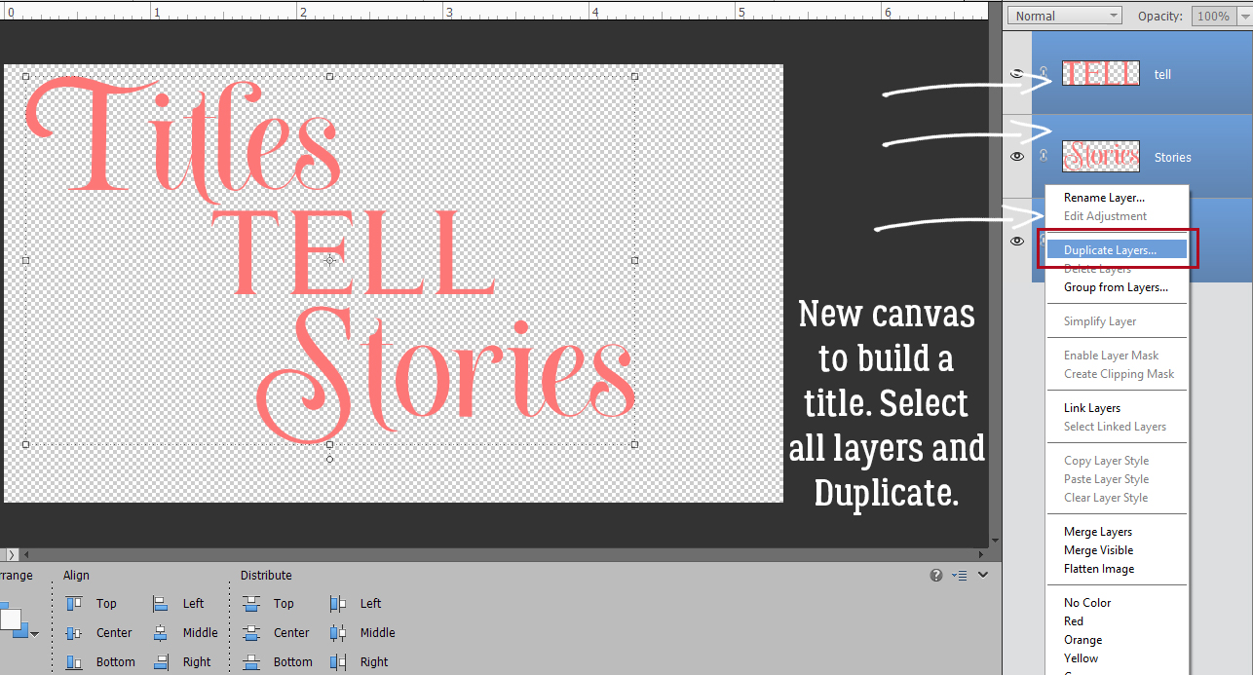Distribute layers by Left edges
The width and height of the screenshot is (1253, 675).
pyautogui.click(x=356, y=604)
